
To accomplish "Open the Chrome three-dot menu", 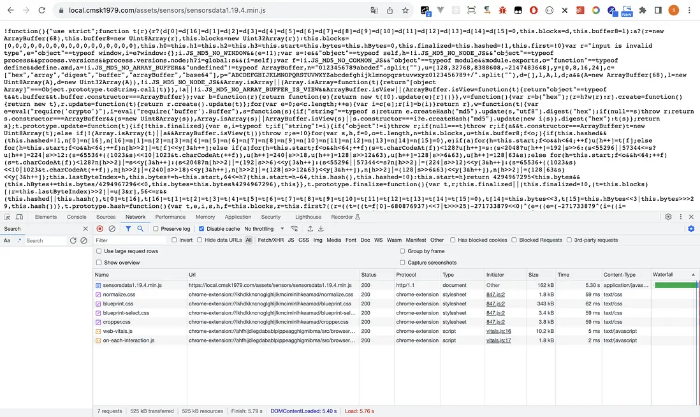I will 689,10.
